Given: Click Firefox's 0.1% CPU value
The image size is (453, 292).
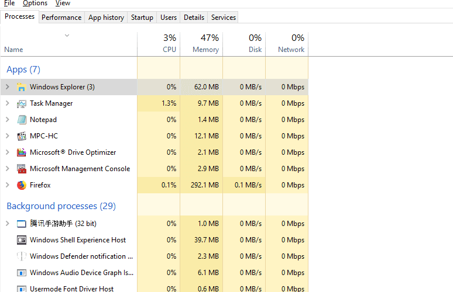Looking at the screenshot, I should click(169, 185).
